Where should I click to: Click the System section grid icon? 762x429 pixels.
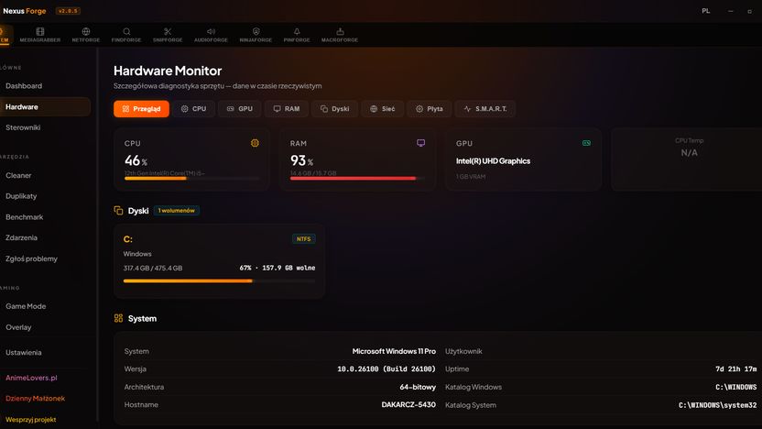pos(118,319)
